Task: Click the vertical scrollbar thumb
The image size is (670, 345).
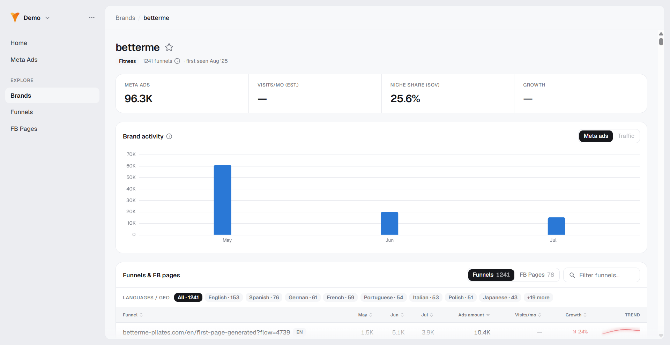Action: point(661,42)
